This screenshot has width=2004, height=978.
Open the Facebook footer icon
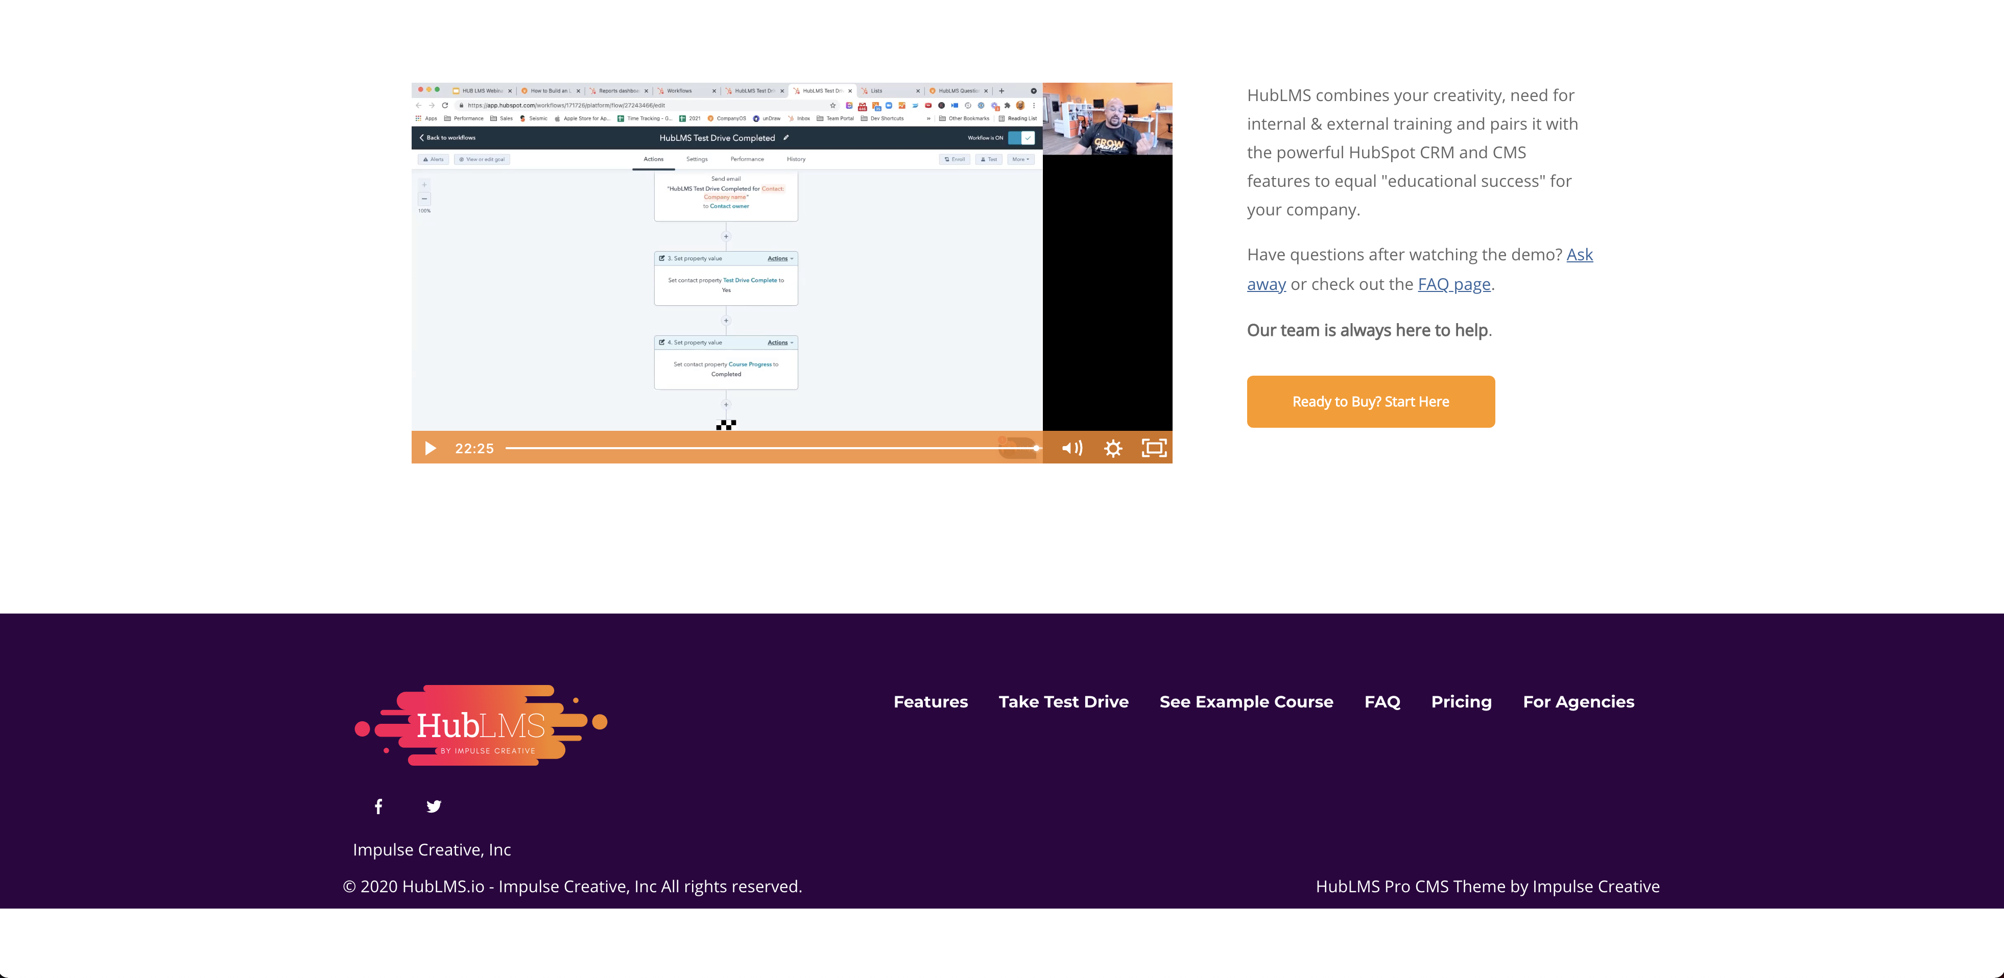point(378,806)
